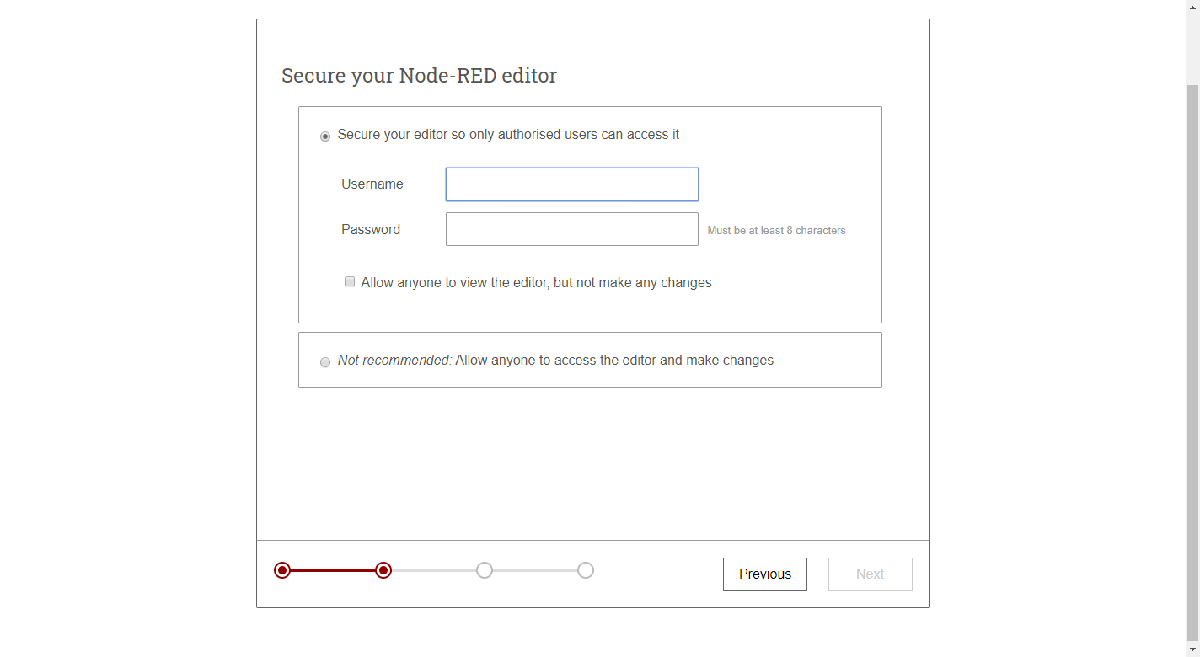This screenshot has width=1200, height=657.
Task: Choose the 'Not recommended' radio option
Action: tap(325, 362)
